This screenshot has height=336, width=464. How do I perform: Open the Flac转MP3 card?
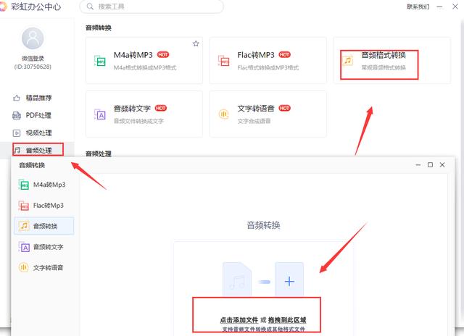(x=268, y=60)
